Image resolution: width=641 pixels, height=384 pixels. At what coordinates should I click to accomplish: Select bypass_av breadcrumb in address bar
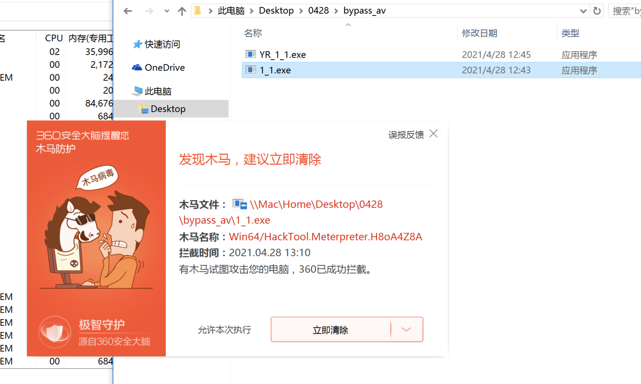[x=365, y=11]
